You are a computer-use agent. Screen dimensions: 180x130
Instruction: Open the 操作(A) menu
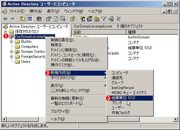[x=36, y=11]
